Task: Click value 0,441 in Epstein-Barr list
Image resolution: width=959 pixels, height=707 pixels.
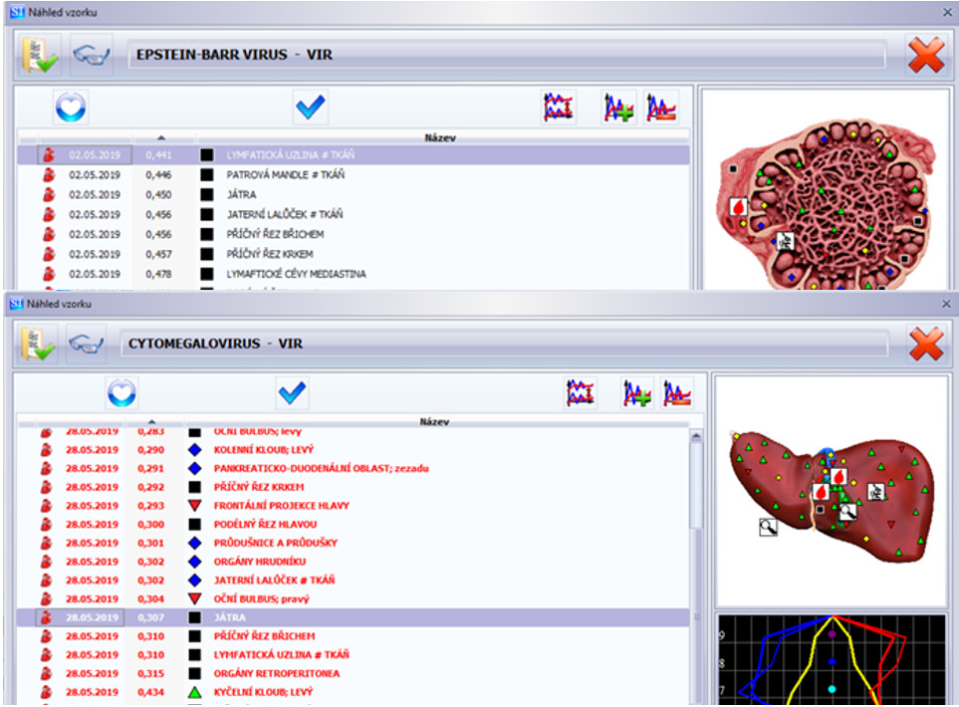Action: click(158, 155)
